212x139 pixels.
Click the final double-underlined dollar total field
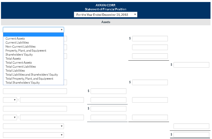tap(191, 135)
